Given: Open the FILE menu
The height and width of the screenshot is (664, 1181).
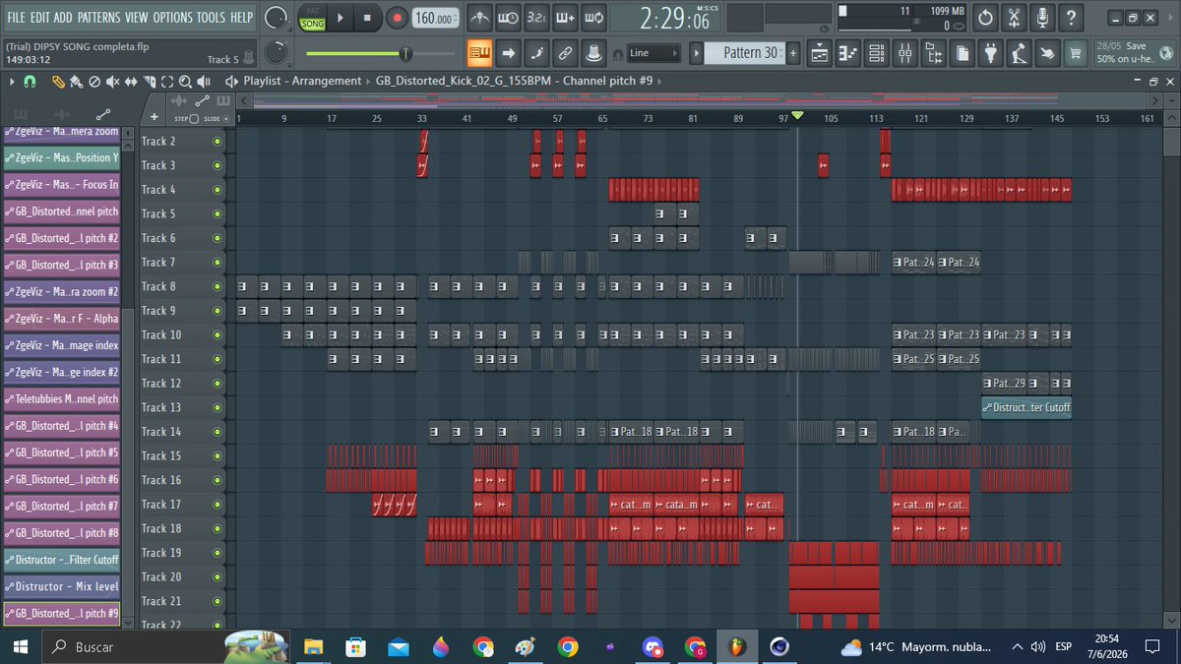Looking at the screenshot, I should [x=16, y=18].
